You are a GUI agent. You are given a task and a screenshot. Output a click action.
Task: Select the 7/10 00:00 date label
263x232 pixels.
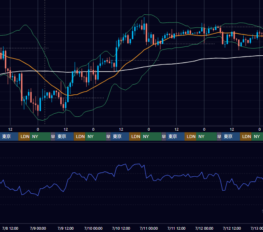coord(93,228)
